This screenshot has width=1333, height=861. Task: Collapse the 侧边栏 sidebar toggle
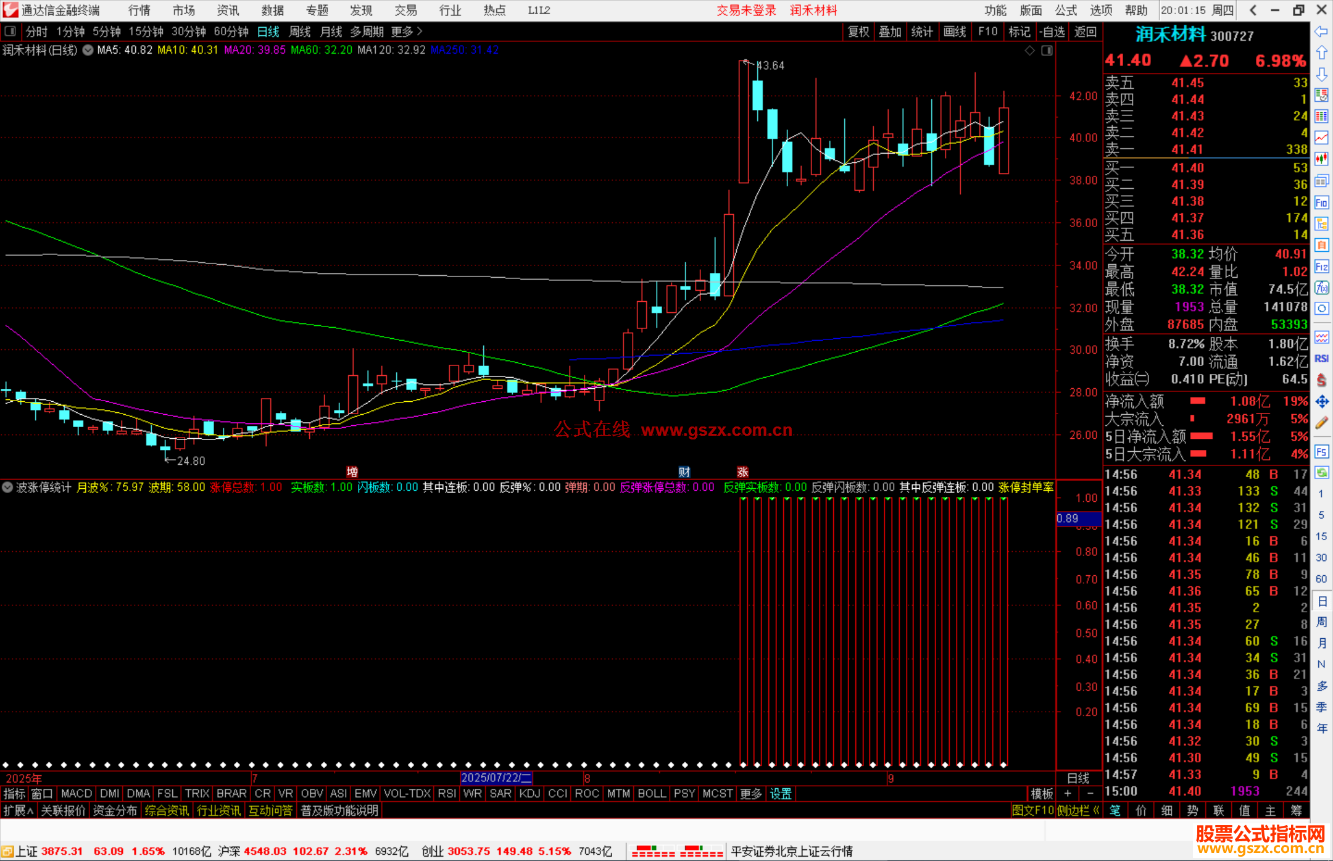coord(1078,810)
